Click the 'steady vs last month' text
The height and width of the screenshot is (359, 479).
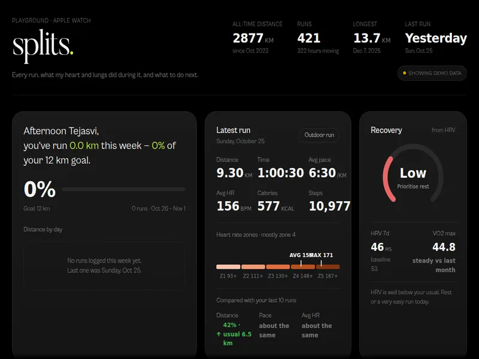433,265
